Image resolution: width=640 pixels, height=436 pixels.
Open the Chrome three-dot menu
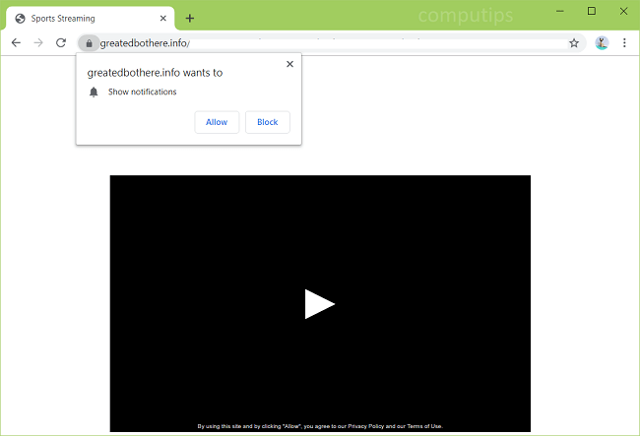point(624,43)
